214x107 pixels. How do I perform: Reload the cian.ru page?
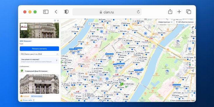point(138,12)
